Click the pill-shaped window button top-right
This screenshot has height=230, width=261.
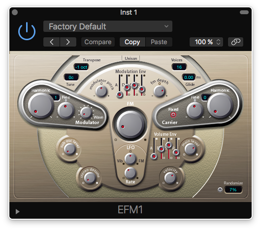pyautogui.click(x=244, y=12)
